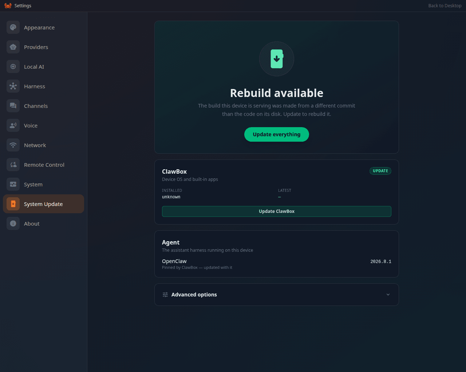
Task: Click the Update ClawBox button
Action: click(277, 211)
